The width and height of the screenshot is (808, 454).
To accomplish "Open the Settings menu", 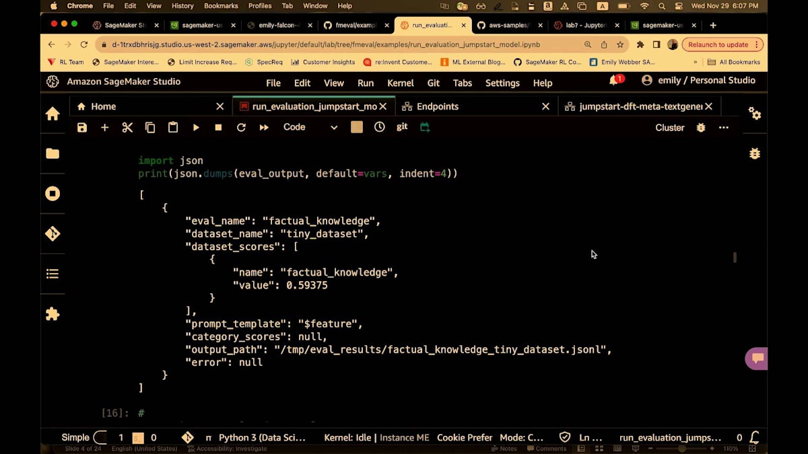I will pyautogui.click(x=502, y=83).
